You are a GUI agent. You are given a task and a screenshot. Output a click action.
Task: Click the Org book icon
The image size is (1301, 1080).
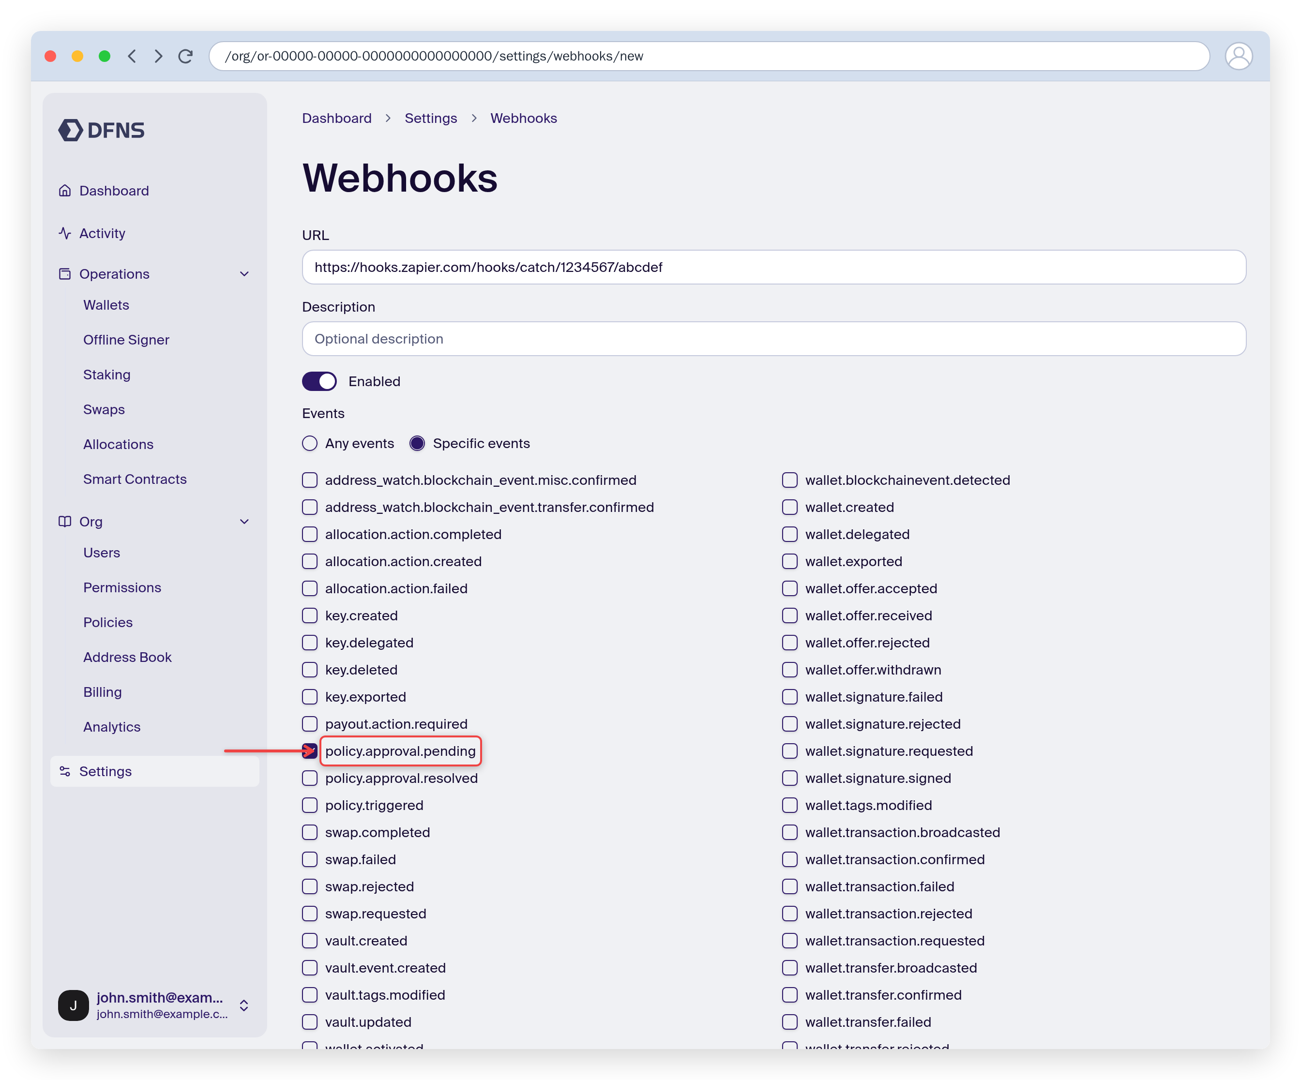[65, 522]
